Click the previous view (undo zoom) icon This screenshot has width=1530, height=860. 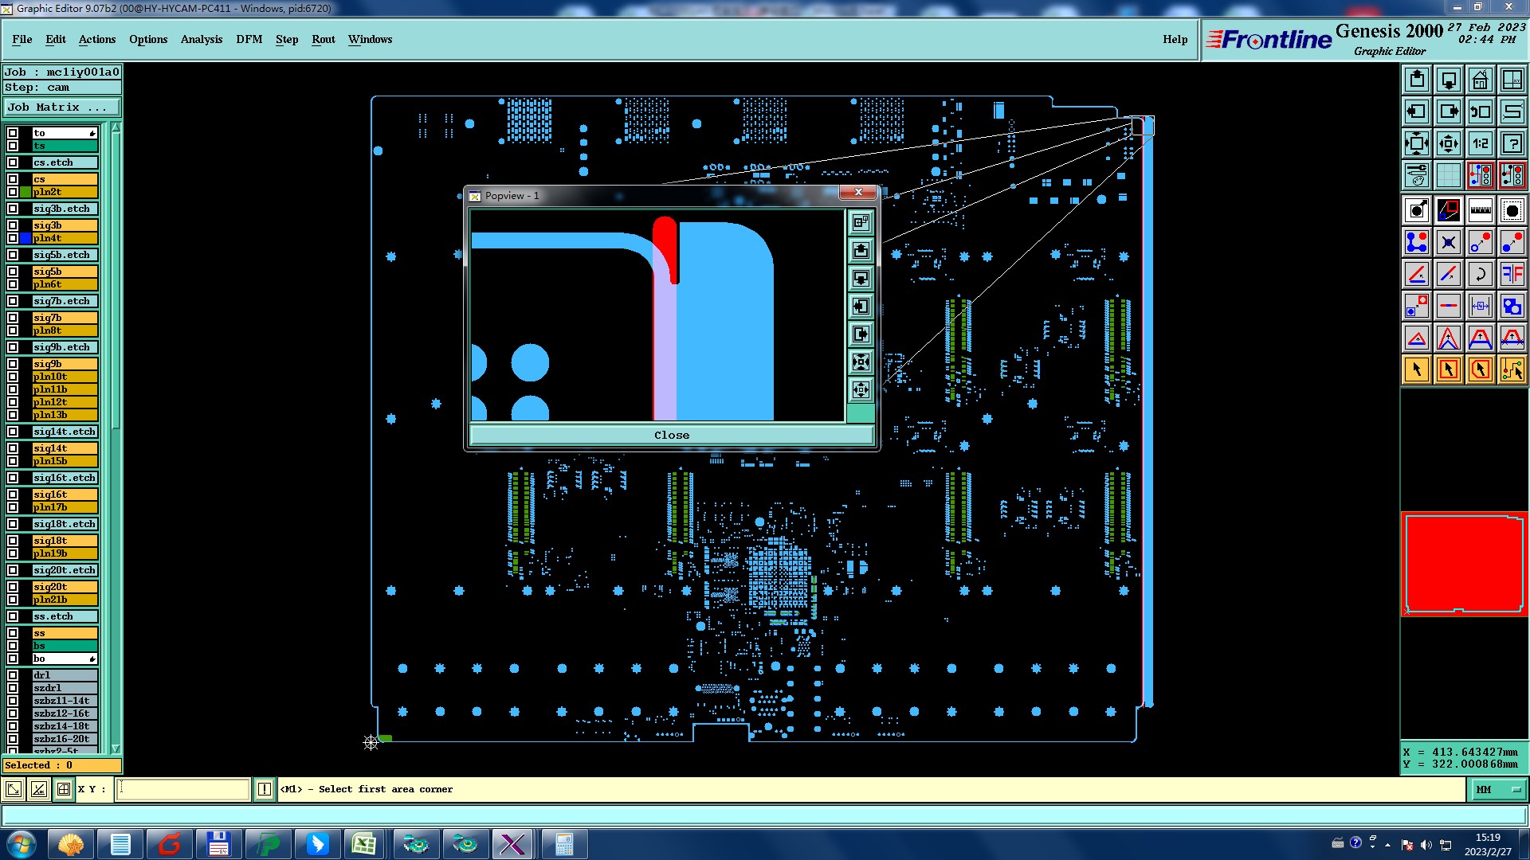[x=1481, y=111]
